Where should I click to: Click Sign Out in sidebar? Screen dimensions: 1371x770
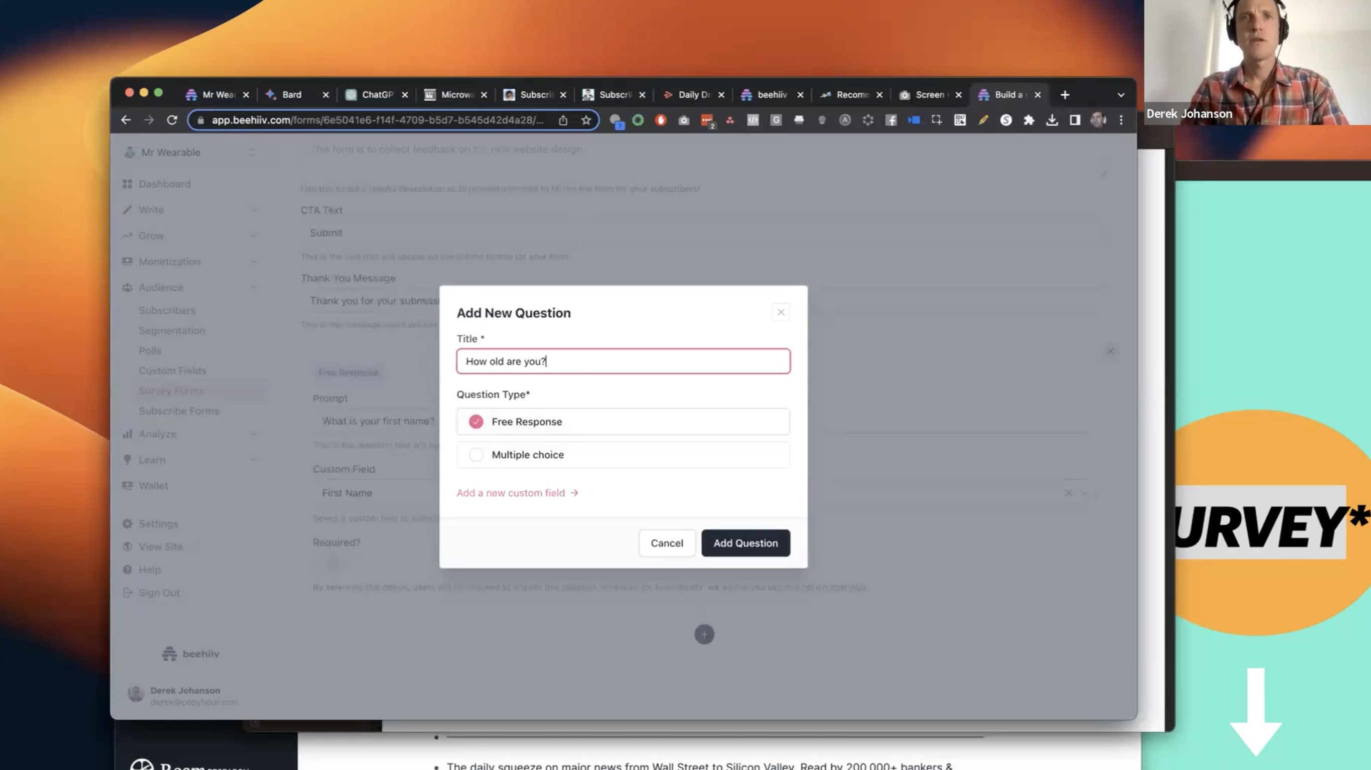point(159,593)
